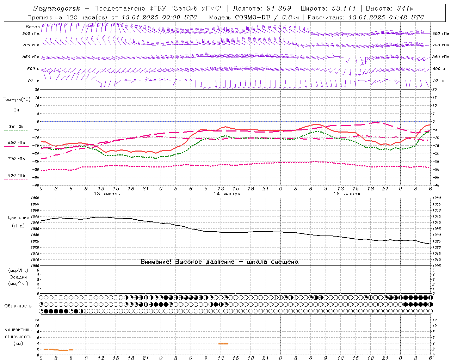
Task: Click the '15 января' date label
Action: pos(347,194)
